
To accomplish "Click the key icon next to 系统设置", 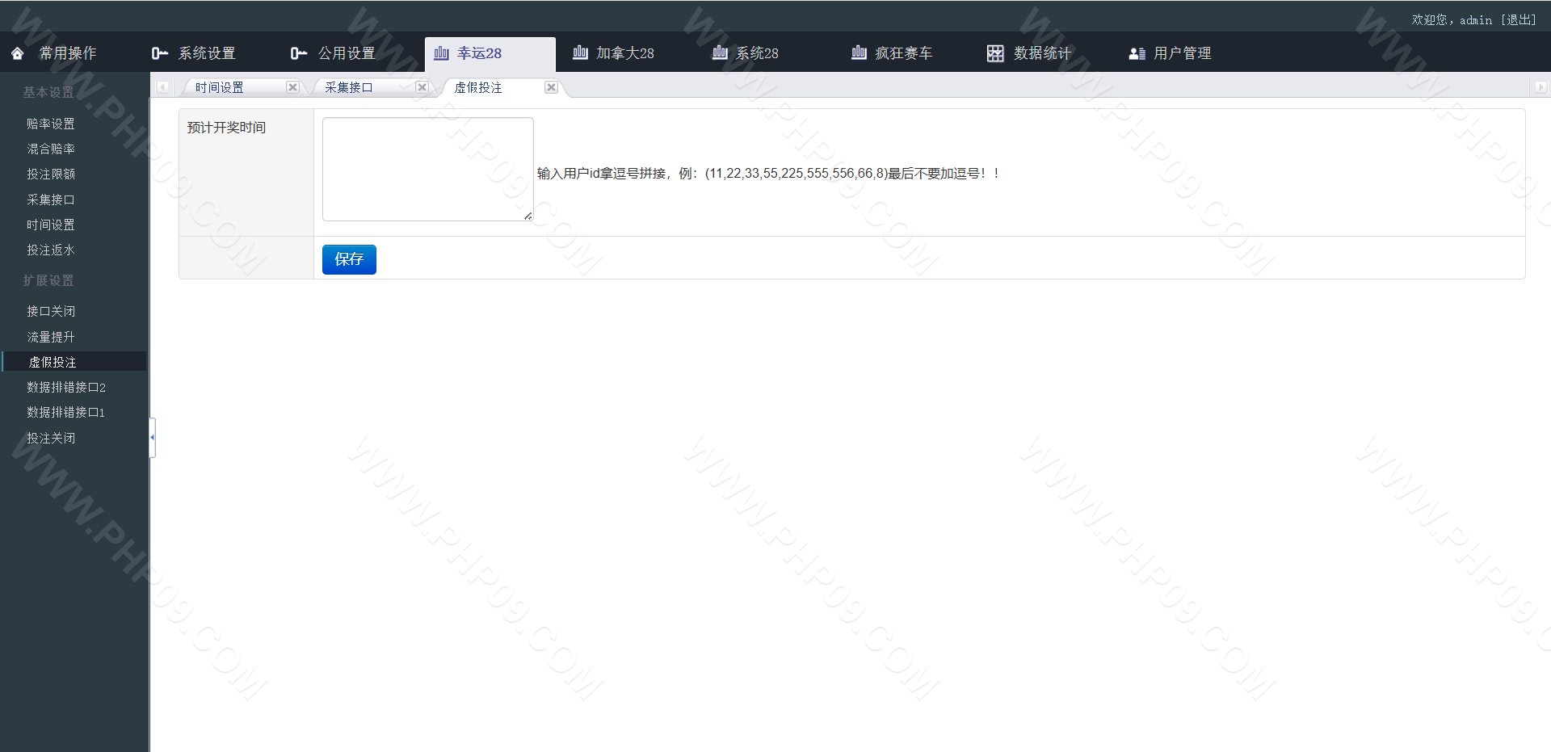I will [159, 53].
